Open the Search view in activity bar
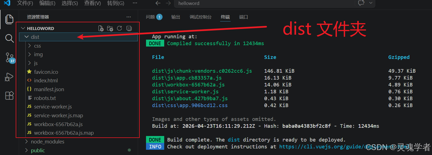Viewport: 432px width, 155px height. (9, 38)
